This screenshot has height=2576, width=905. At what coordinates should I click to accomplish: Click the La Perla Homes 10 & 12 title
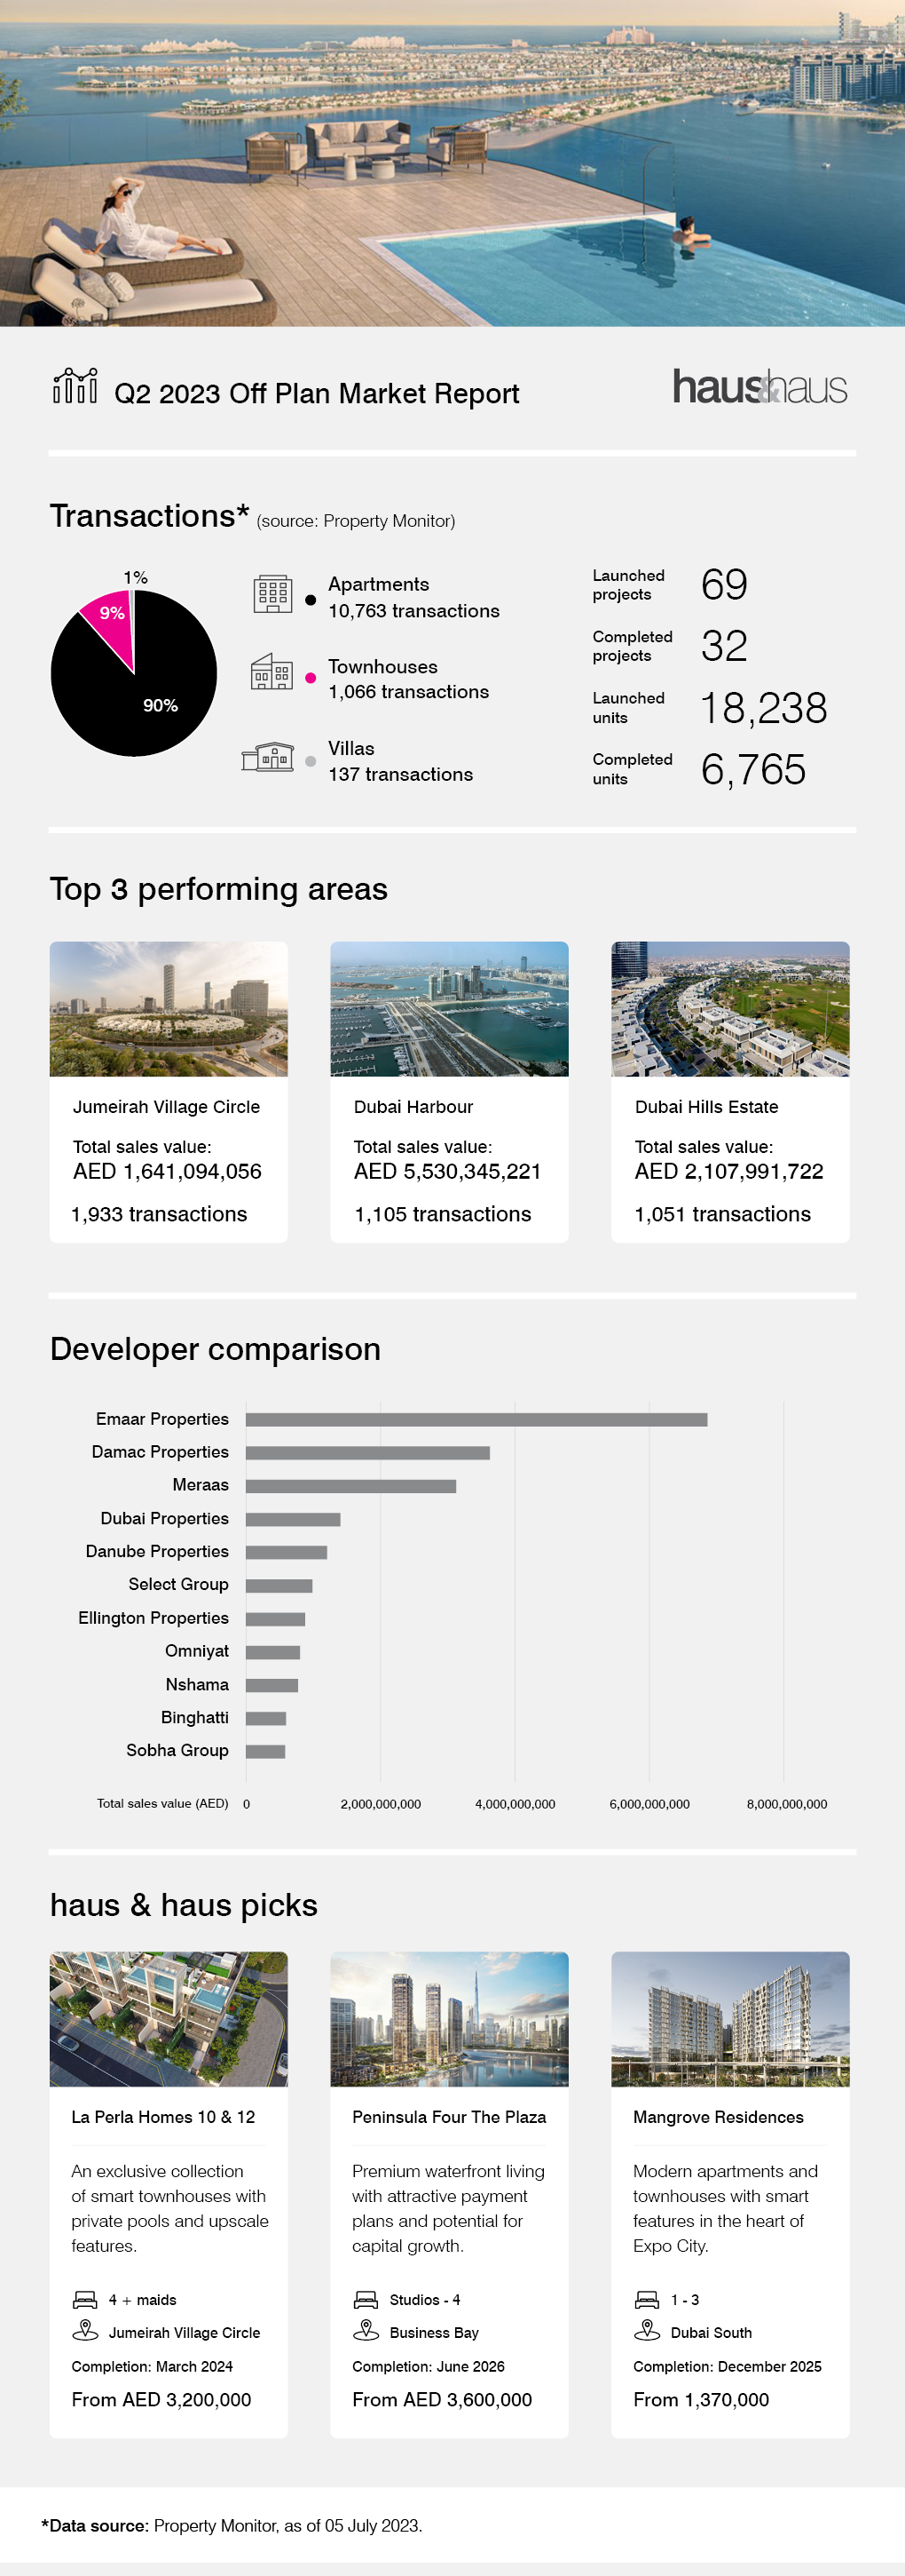click(163, 2117)
